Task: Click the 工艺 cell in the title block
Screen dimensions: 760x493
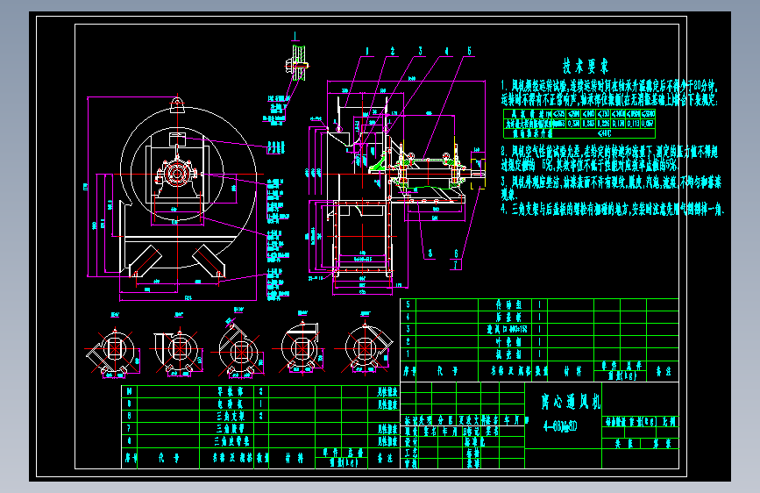Action: pos(410,453)
